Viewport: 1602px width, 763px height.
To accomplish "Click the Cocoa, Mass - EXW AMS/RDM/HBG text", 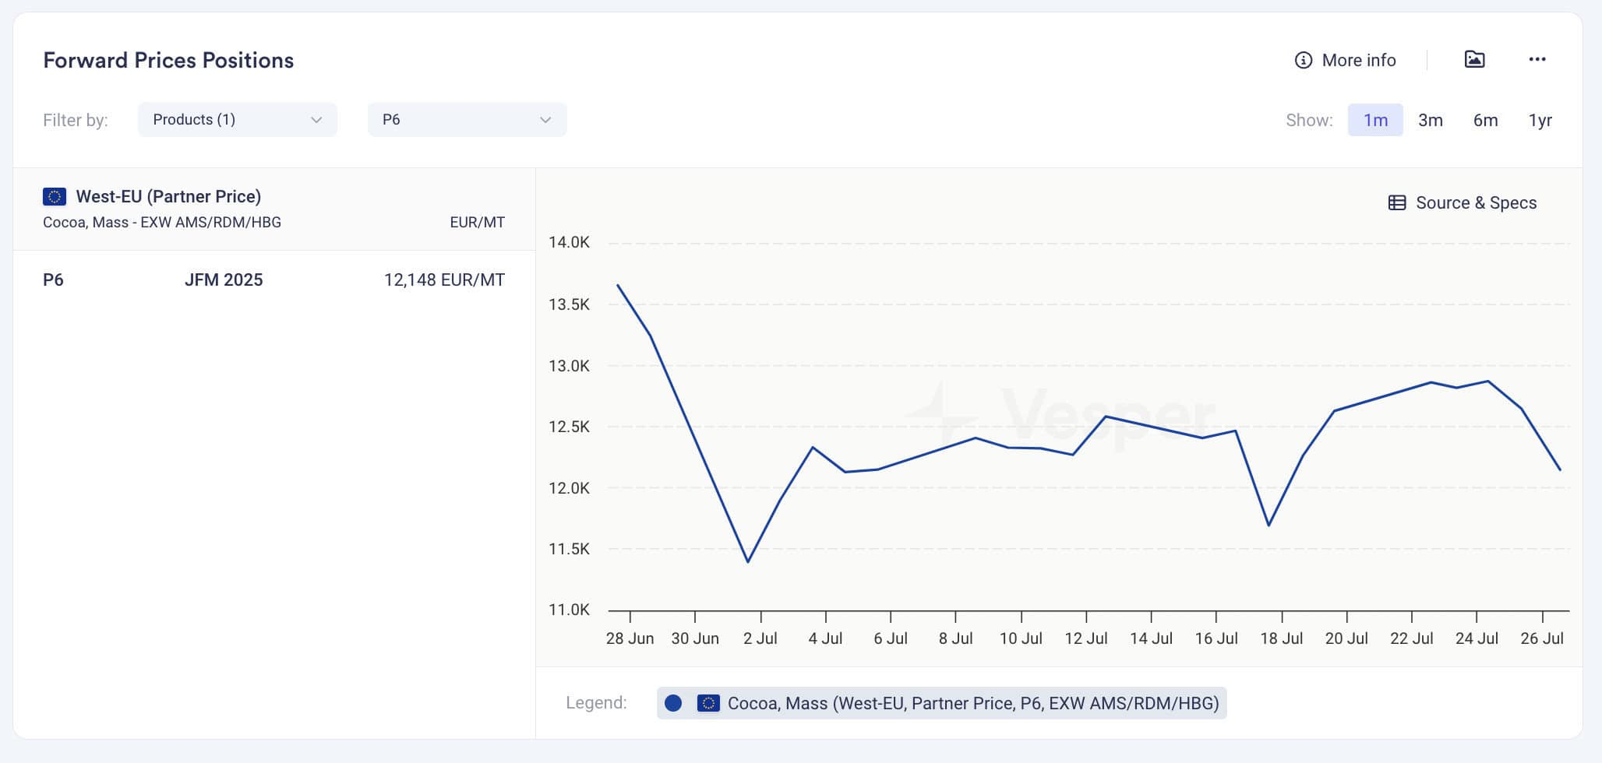I will (162, 223).
